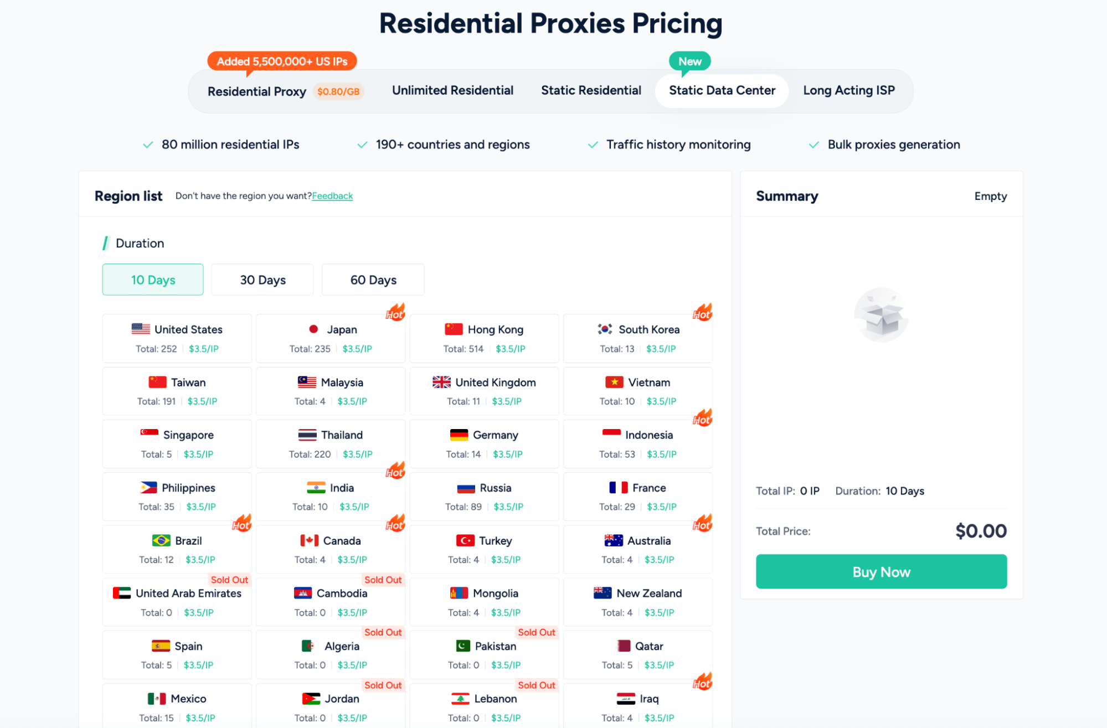Open the Static Residential tab

click(x=591, y=90)
